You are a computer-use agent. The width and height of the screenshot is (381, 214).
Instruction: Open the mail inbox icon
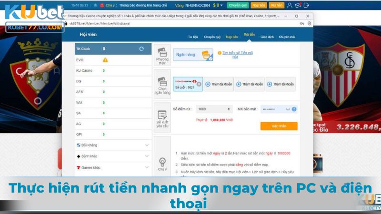[298, 5]
